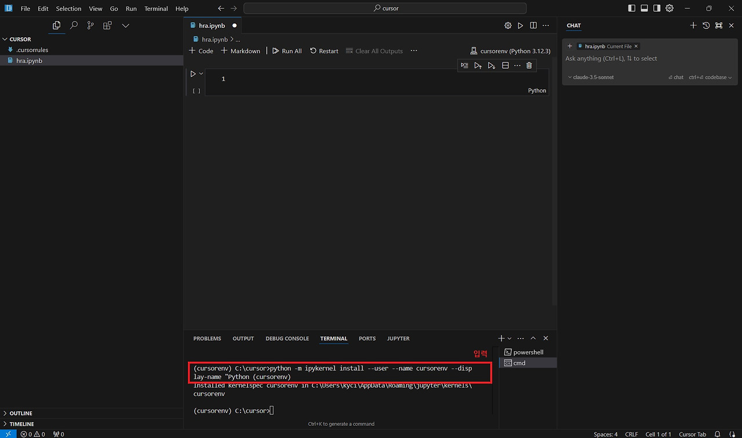
Task: Open the terminal launch profile dropdown
Action: (x=510, y=338)
